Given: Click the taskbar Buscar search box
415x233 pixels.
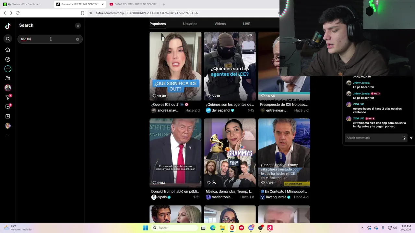Looking at the screenshot, I should pos(174,228).
